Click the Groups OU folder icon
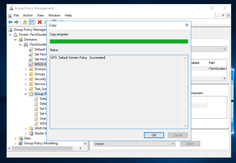 click(31, 74)
